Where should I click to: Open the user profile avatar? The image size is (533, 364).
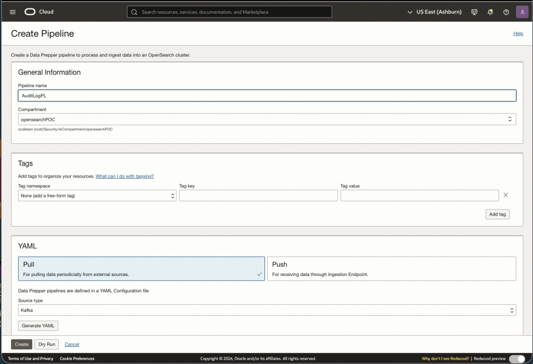point(522,12)
